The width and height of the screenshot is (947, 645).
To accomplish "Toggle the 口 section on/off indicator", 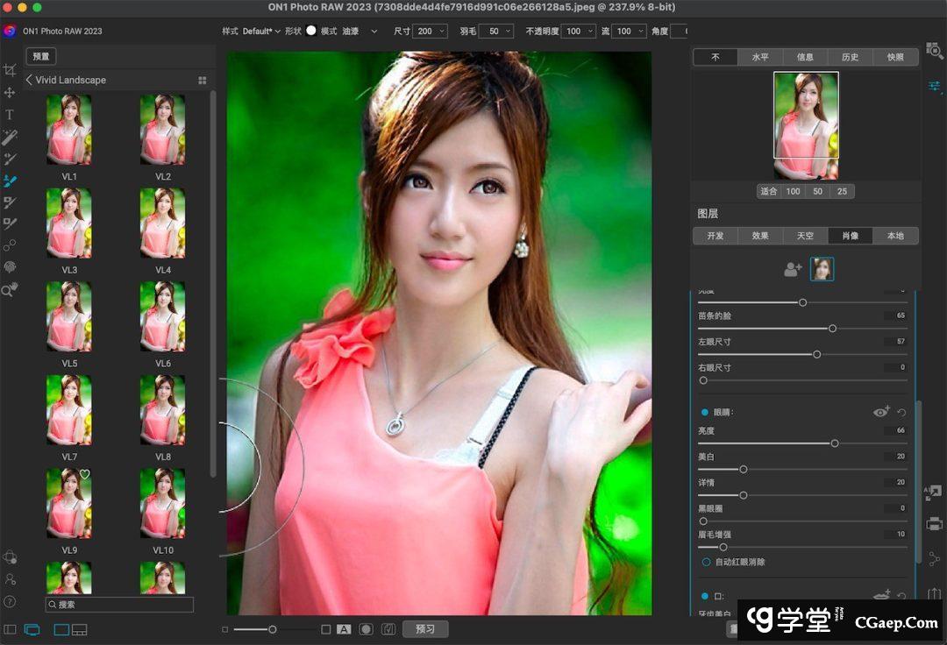I will click(x=705, y=596).
